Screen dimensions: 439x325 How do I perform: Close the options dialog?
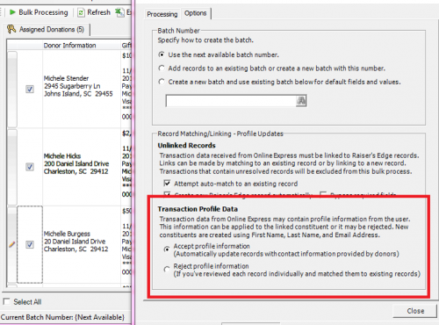[x=415, y=311]
